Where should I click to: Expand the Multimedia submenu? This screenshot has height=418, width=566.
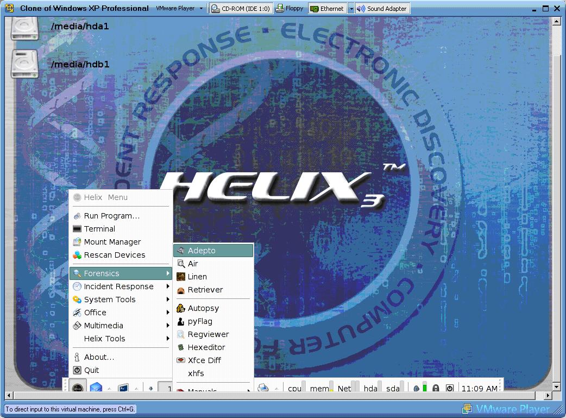pos(121,326)
